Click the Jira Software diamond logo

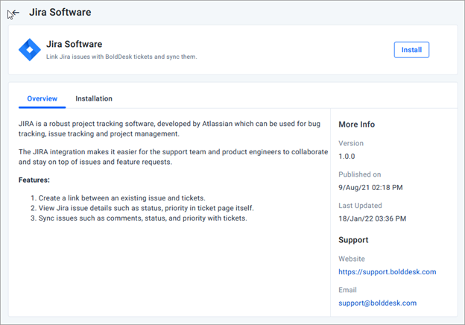30,50
